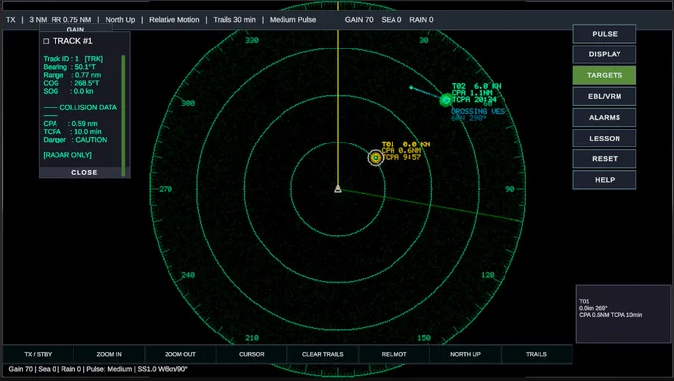Open the HELP panel

(x=605, y=180)
